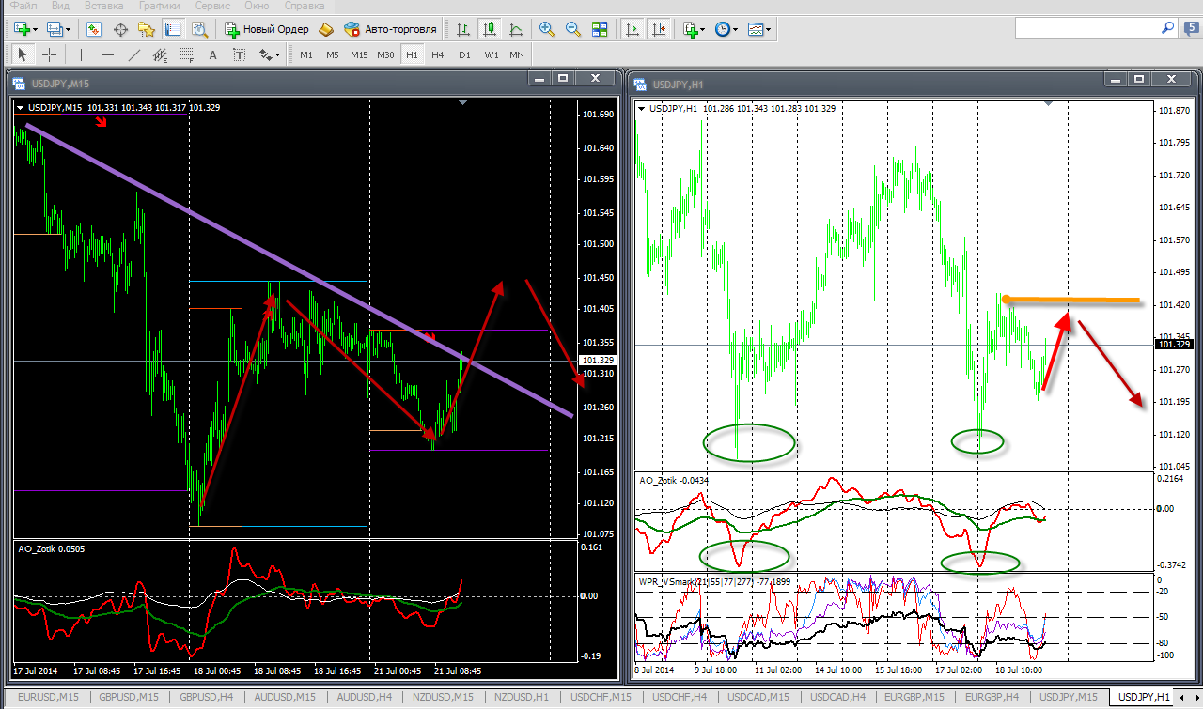Pick the Vertical Line drawing tool
The height and width of the screenshot is (709, 1203).
[x=82, y=54]
